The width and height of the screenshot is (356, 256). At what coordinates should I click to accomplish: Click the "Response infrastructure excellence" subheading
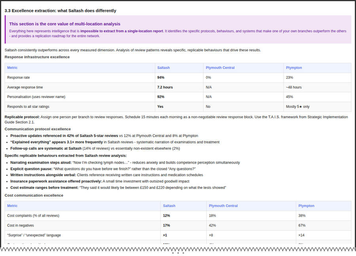[37, 57]
